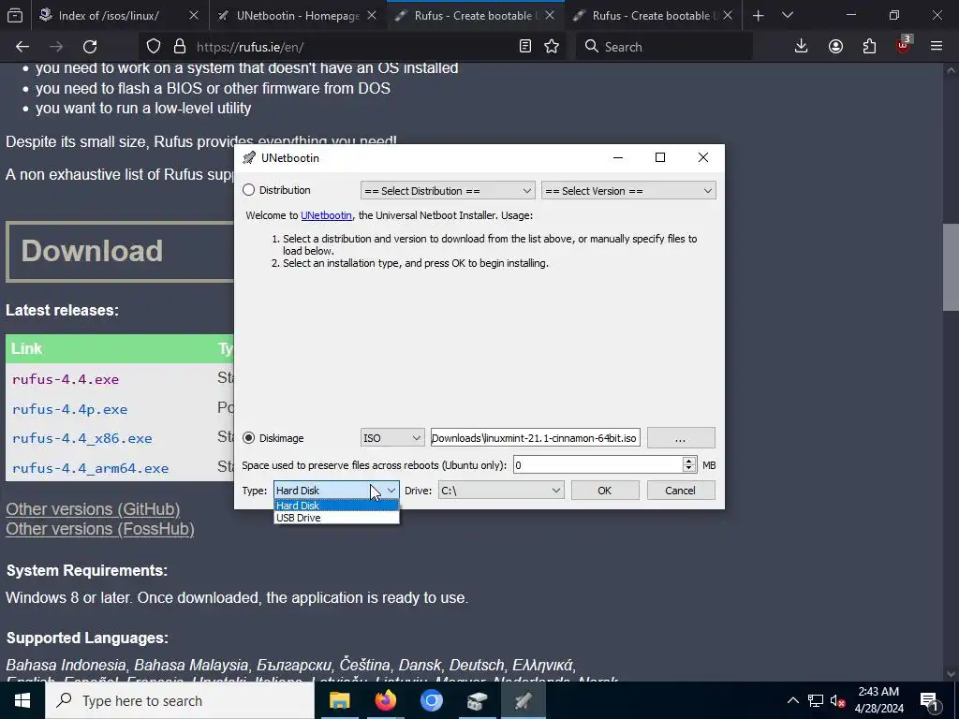This screenshot has width=959, height=719.
Task: Open the extensions puzzle icon
Action: tap(869, 47)
